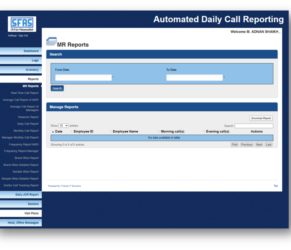This screenshot has height=250, width=291.
Task: Click the Download Report button
Action: 261,118
